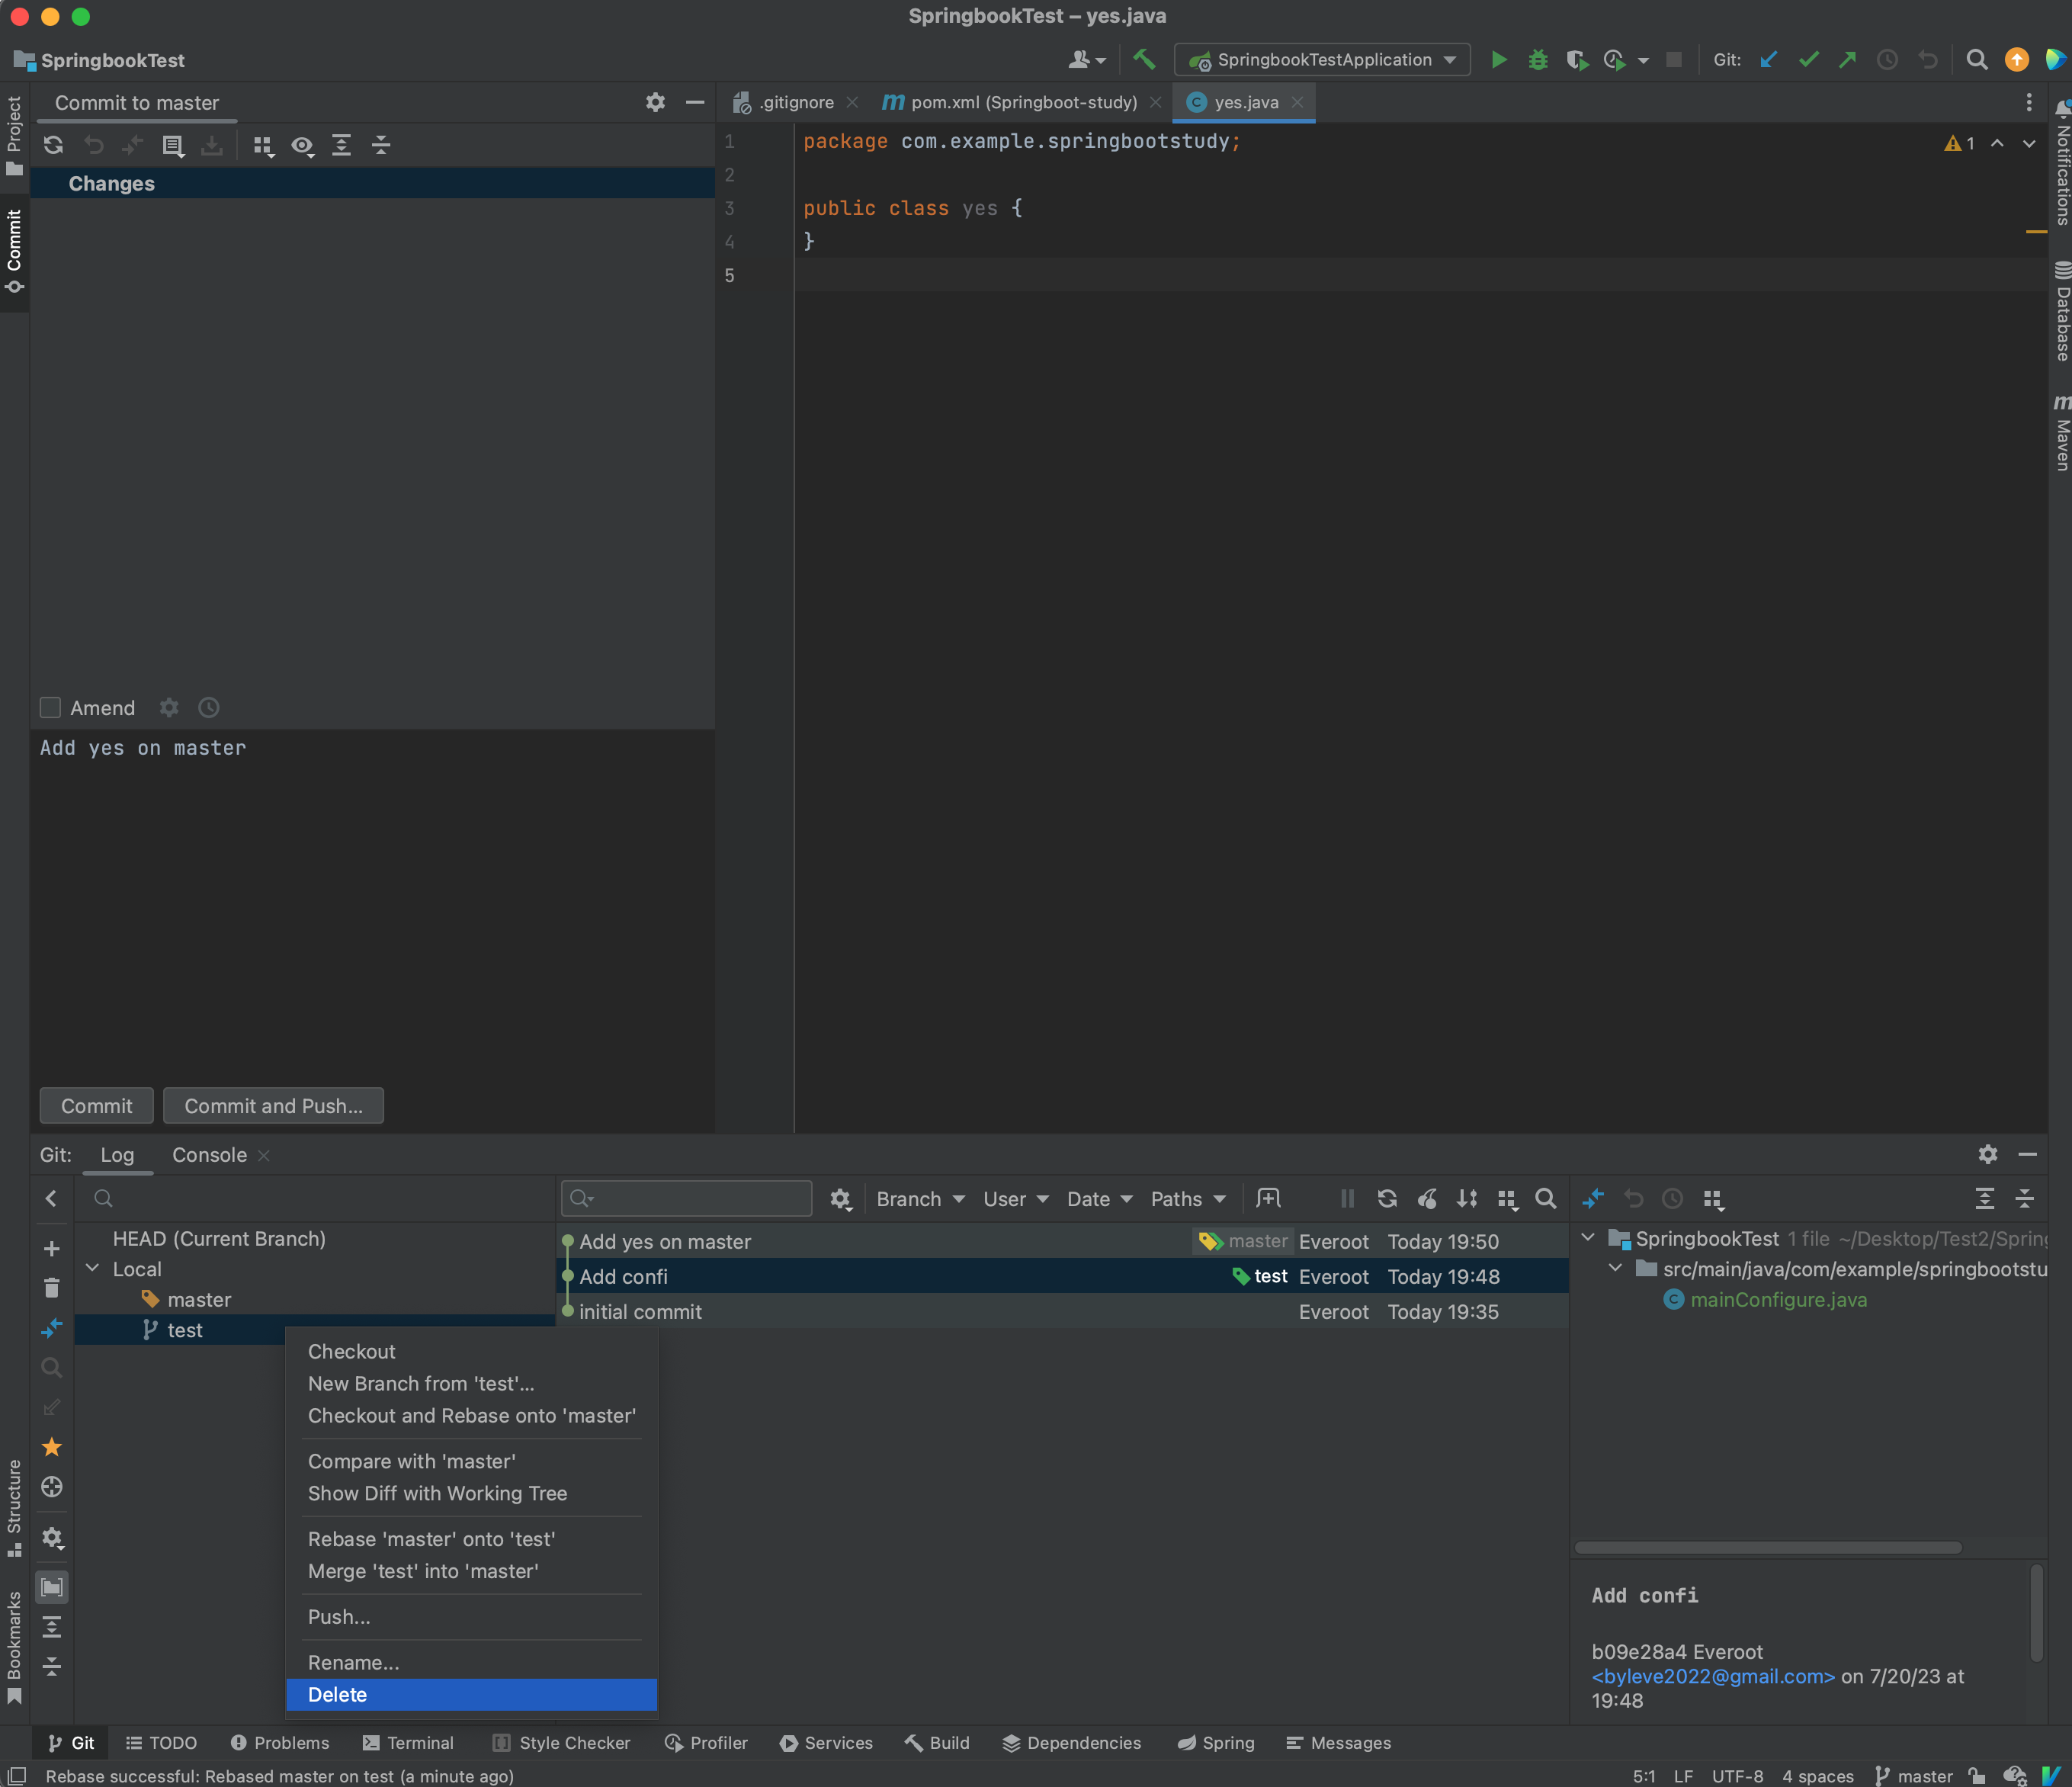The image size is (2072, 1787).
Task: Open the Paths filter dropdown
Action: (1188, 1198)
